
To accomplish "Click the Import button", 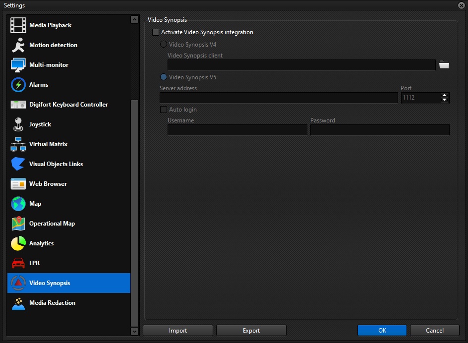I will [x=178, y=331].
